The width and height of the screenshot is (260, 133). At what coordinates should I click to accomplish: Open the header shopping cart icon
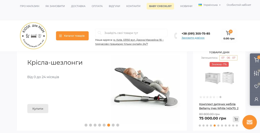tap(228, 33)
